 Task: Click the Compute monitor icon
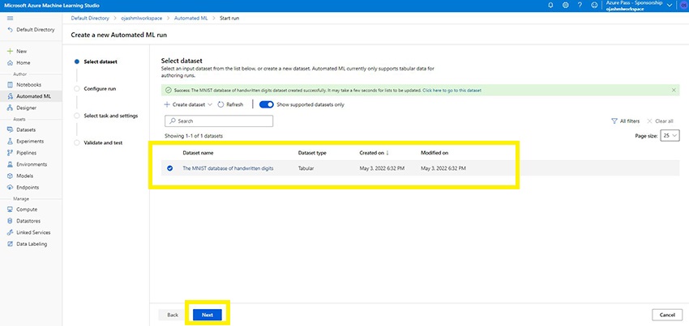click(x=10, y=210)
